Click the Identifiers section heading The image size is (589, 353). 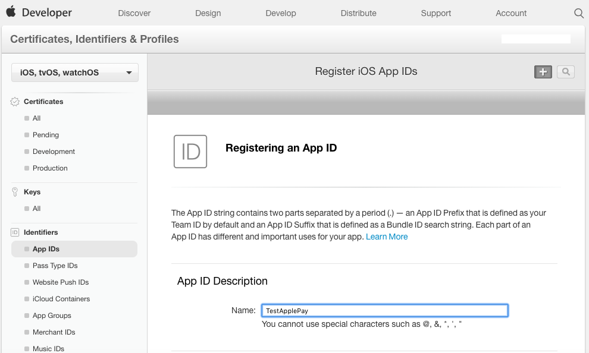click(40, 232)
